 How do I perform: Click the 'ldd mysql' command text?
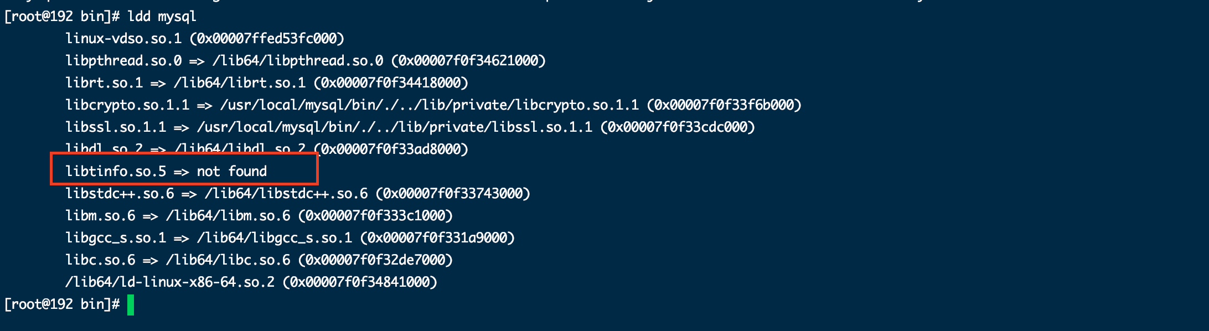pos(162,17)
